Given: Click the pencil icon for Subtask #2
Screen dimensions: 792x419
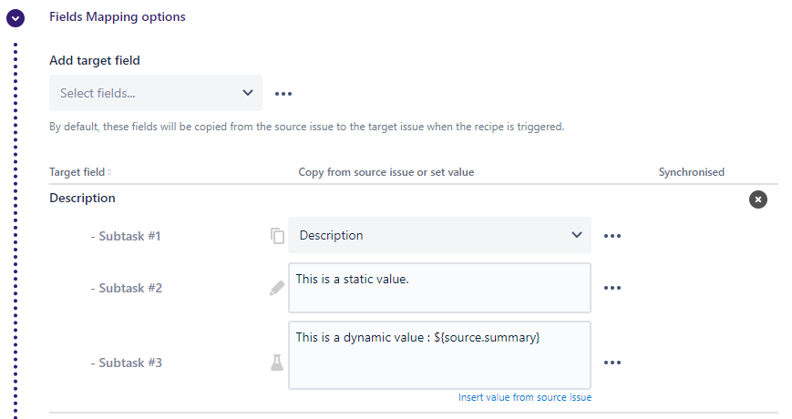Looking at the screenshot, I should tap(277, 288).
